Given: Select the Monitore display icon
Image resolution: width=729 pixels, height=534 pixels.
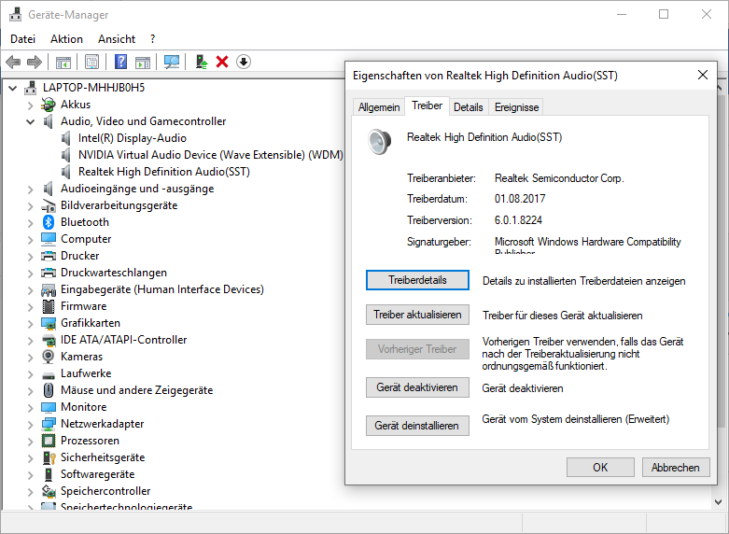Looking at the screenshot, I should (49, 407).
